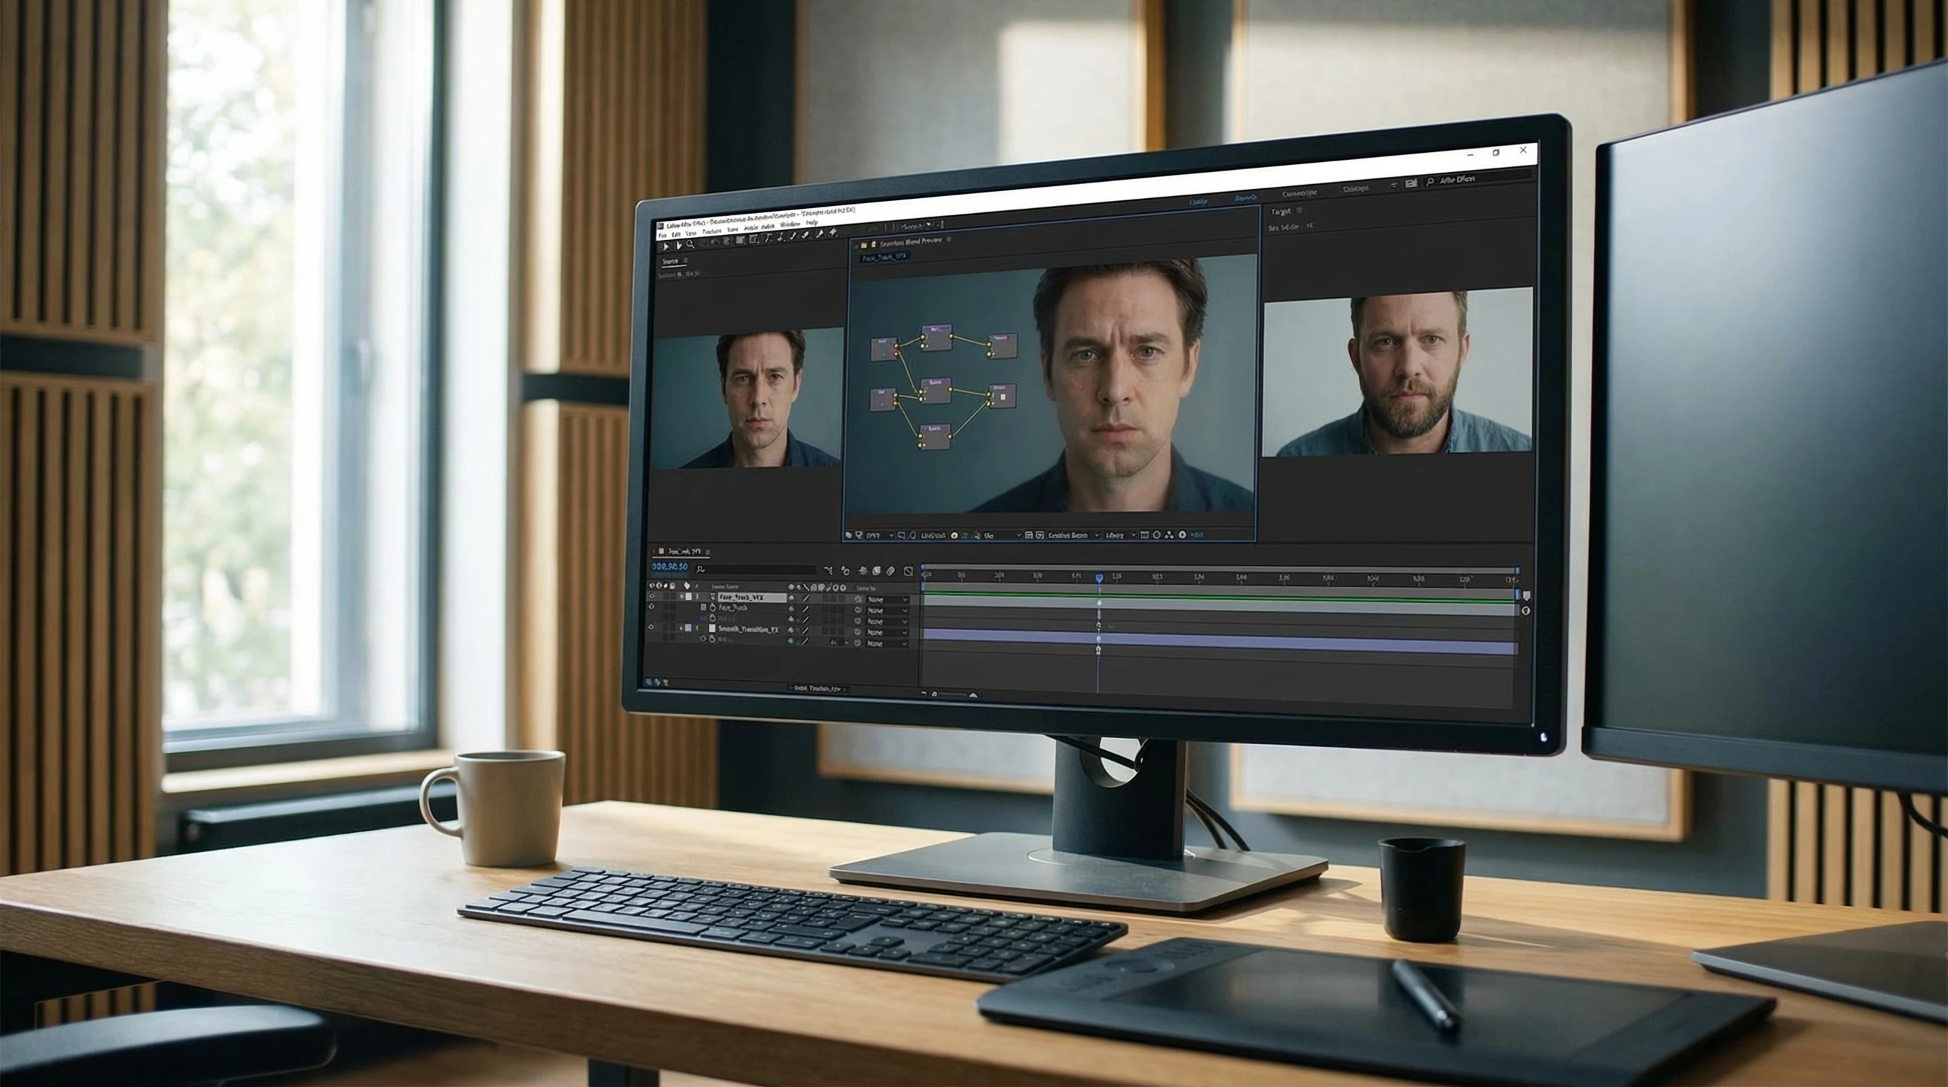This screenshot has height=1087, width=1948.
Task: Select the Zoom magnifier tool
Action: coord(690,244)
